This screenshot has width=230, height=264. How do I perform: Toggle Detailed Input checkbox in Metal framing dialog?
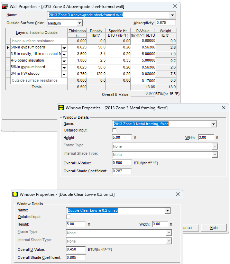click(x=114, y=130)
